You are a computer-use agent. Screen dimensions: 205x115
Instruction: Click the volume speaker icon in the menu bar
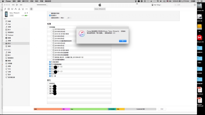161,1
